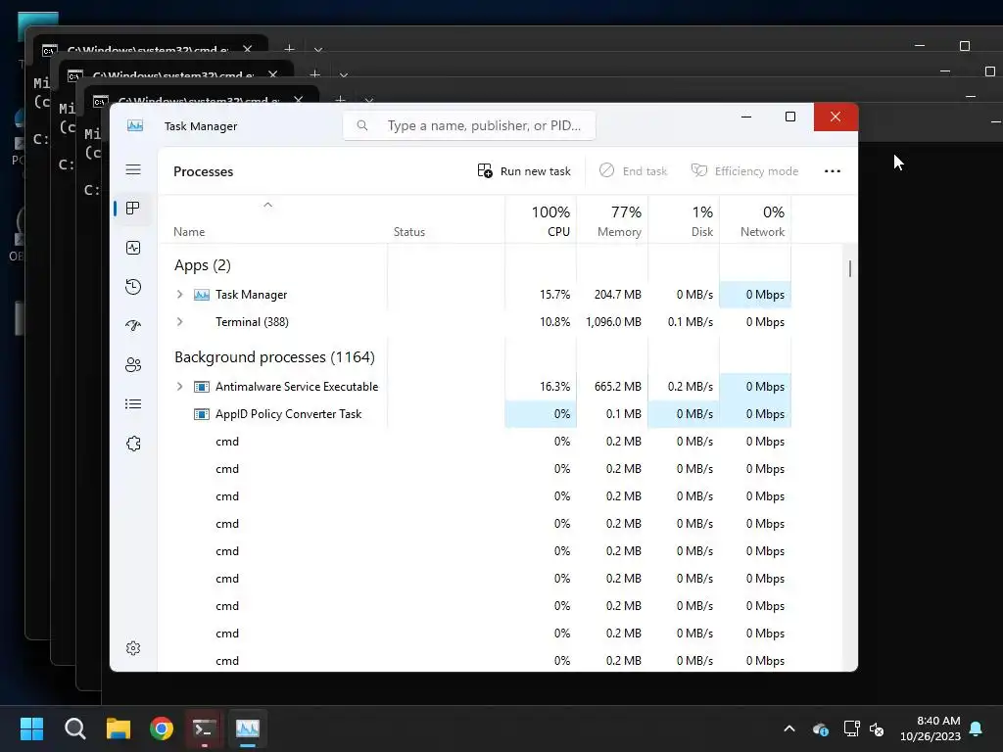Screen dimensions: 1003x752
Task: Open Task Manager hamburger navigation menu
Action: pyautogui.click(x=133, y=169)
